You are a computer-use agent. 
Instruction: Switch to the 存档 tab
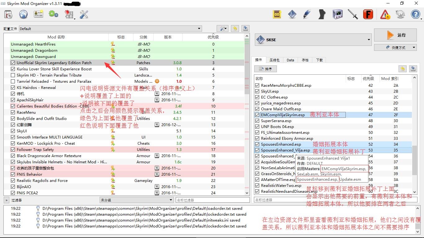(x=305, y=60)
